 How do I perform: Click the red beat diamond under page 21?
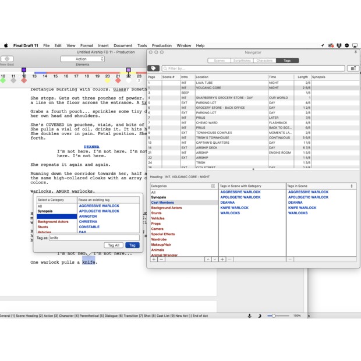[118, 80]
